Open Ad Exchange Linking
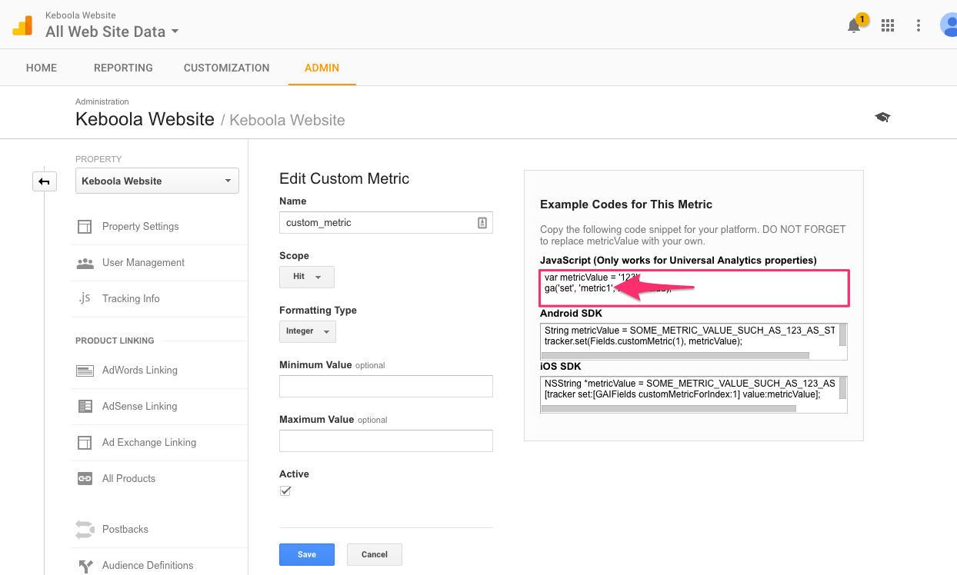The height and width of the screenshot is (575, 957). coord(149,443)
